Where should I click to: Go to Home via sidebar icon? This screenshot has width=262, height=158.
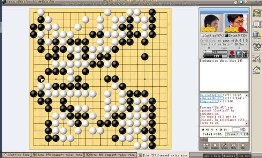[x=257, y=70]
